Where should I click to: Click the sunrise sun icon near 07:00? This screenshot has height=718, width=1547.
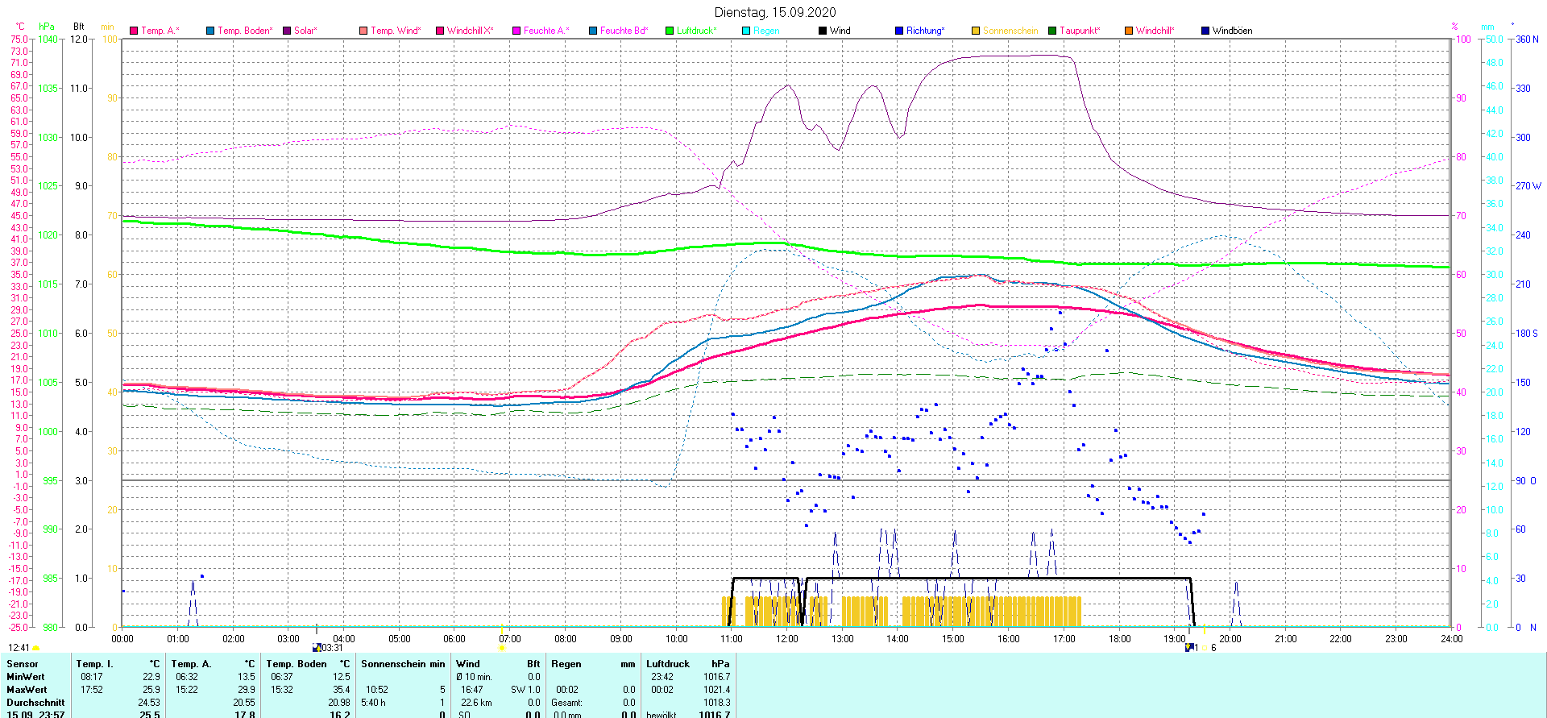click(x=501, y=648)
